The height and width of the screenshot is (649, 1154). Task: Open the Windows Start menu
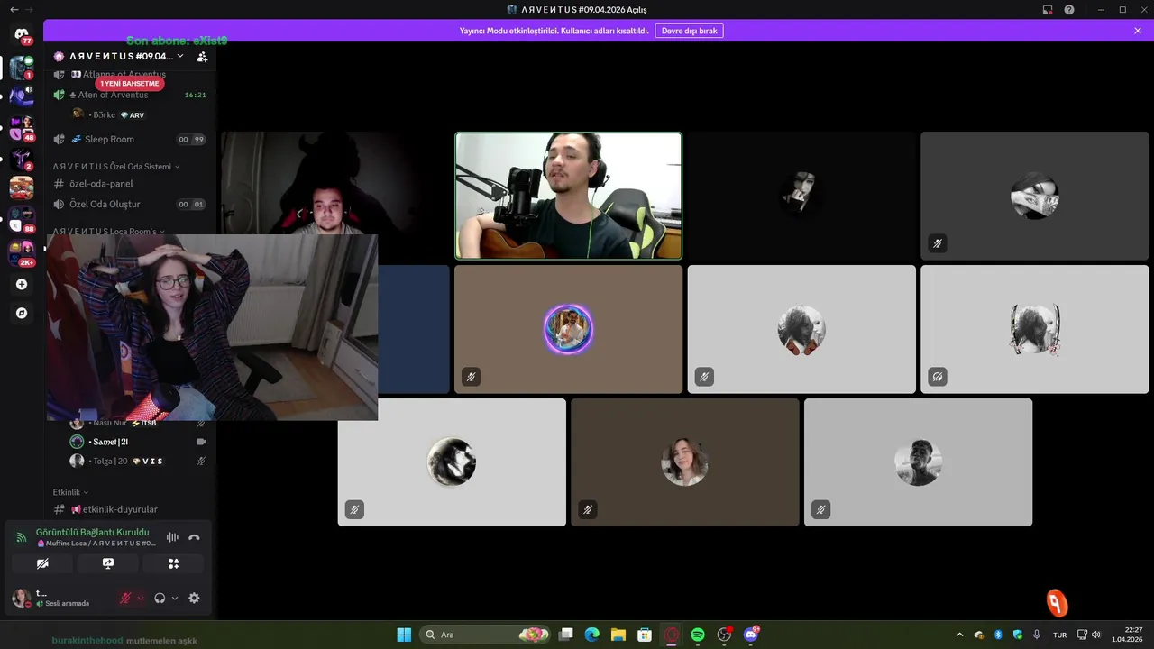[x=404, y=635]
